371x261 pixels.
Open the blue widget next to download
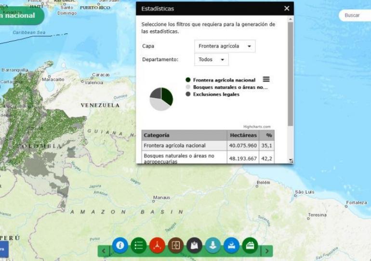(x=231, y=246)
